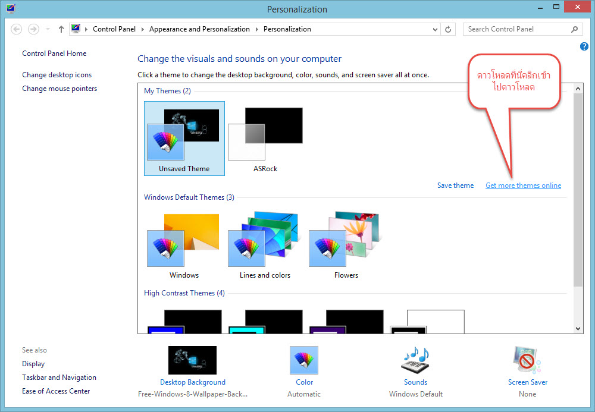Image resolution: width=595 pixels, height=412 pixels.
Task: Open Change mouse pointers link
Action: pyautogui.click(x=59, y=89)
